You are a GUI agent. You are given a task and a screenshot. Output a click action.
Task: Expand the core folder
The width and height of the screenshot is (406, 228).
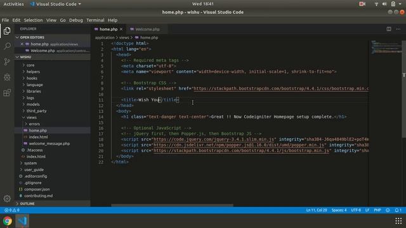[30, 65]
